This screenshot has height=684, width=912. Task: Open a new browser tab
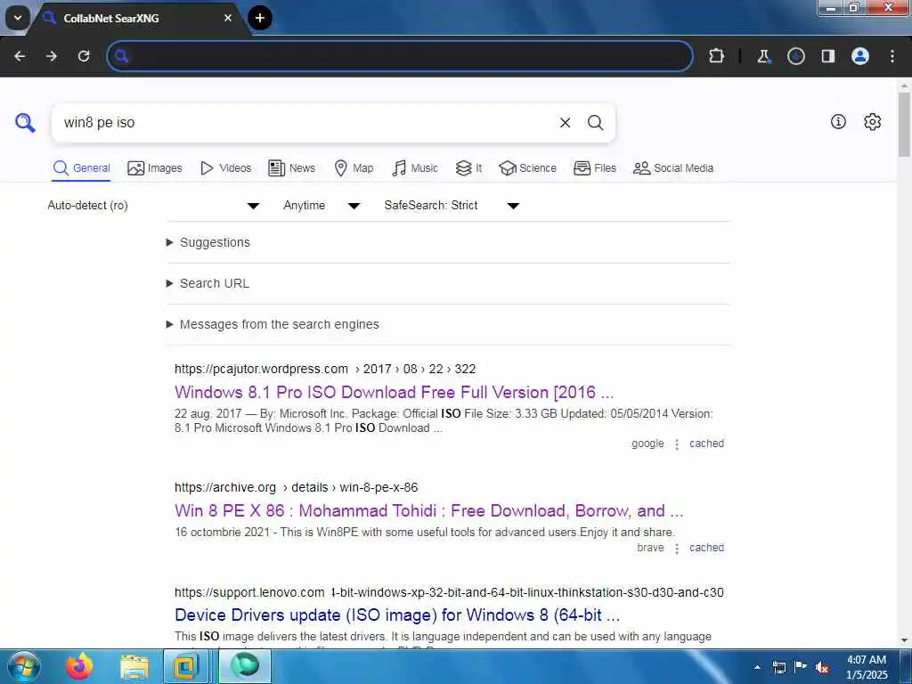tap(260, 18)
